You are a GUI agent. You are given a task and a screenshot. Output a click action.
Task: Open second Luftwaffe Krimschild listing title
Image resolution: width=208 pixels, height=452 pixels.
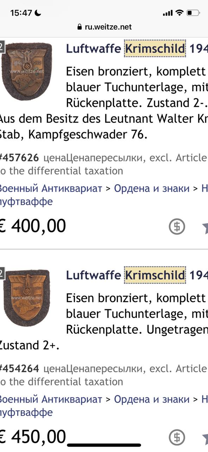pos(137,274)
